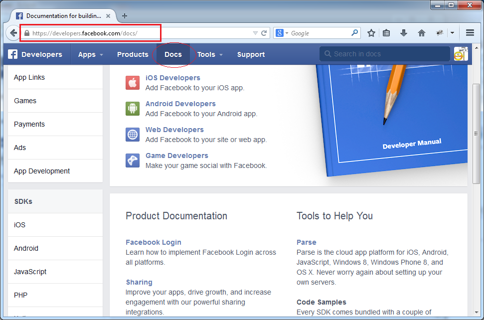Open a new tab with plus button
Screen dimensions: 484x320
click(125, 16)
